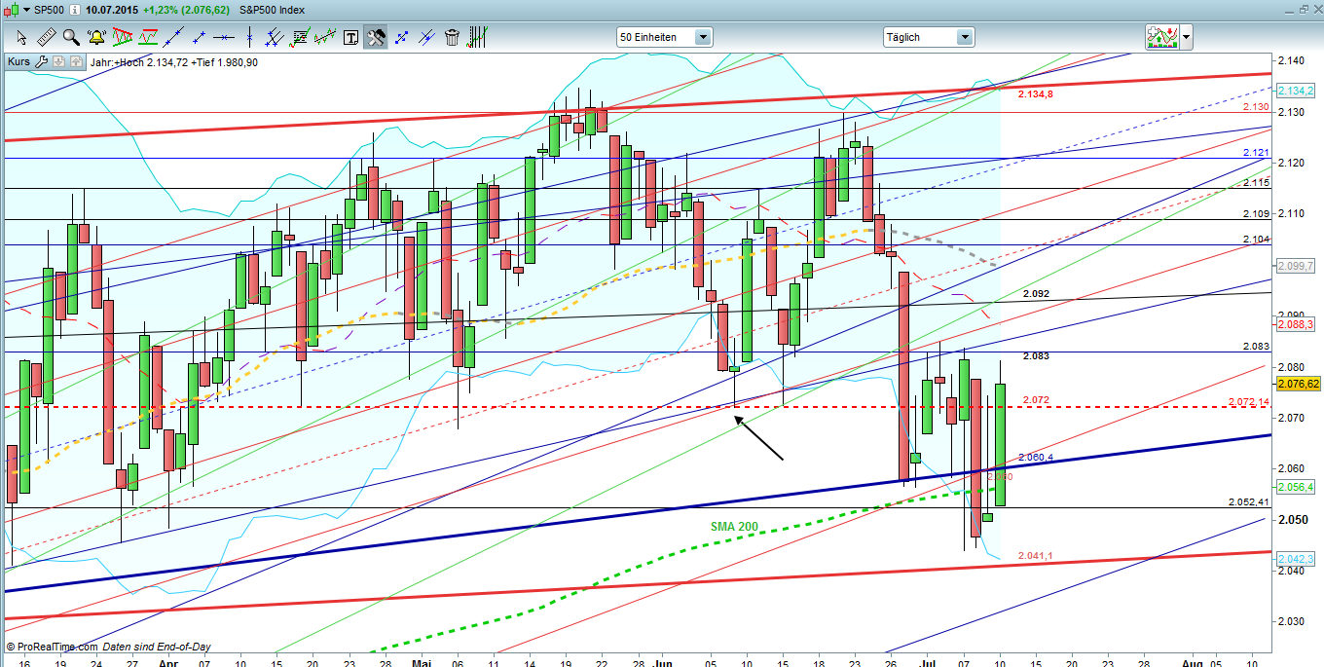
Task: Open Kurs wrench settings icon
Action: click(x=41, y=62)
